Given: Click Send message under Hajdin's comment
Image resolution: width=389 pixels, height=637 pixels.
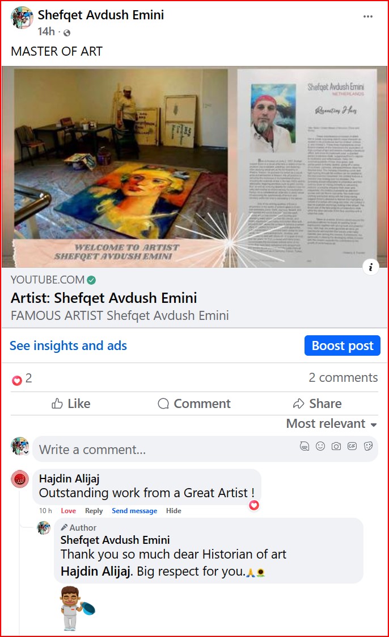Looking at the screenshot, I should [134, 511].
